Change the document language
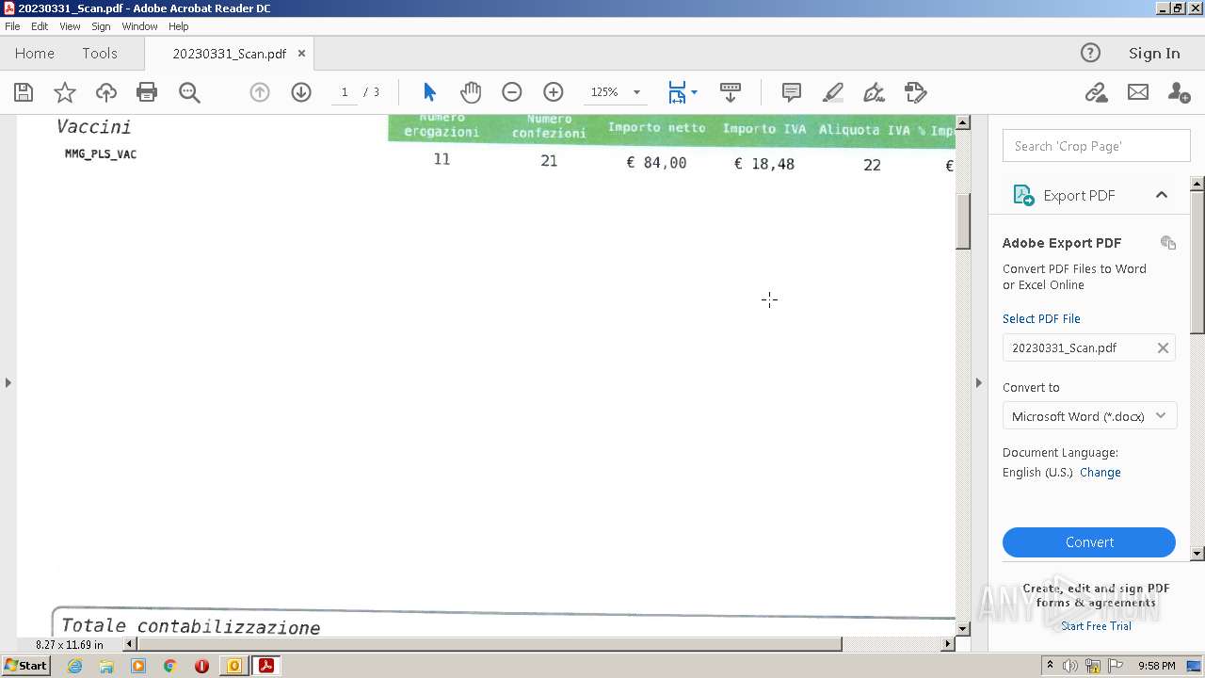This screenshot has width=1205, height=678. click(x=1100, y=473)
